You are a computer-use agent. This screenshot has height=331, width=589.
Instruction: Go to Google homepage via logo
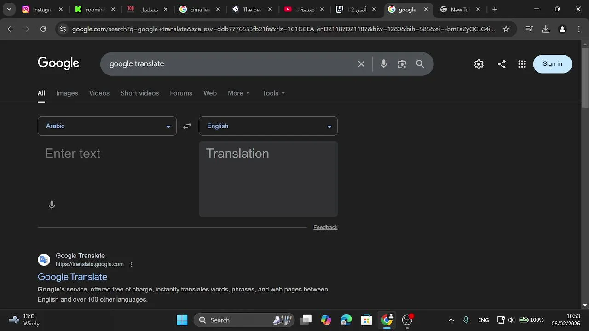[58, 63]
